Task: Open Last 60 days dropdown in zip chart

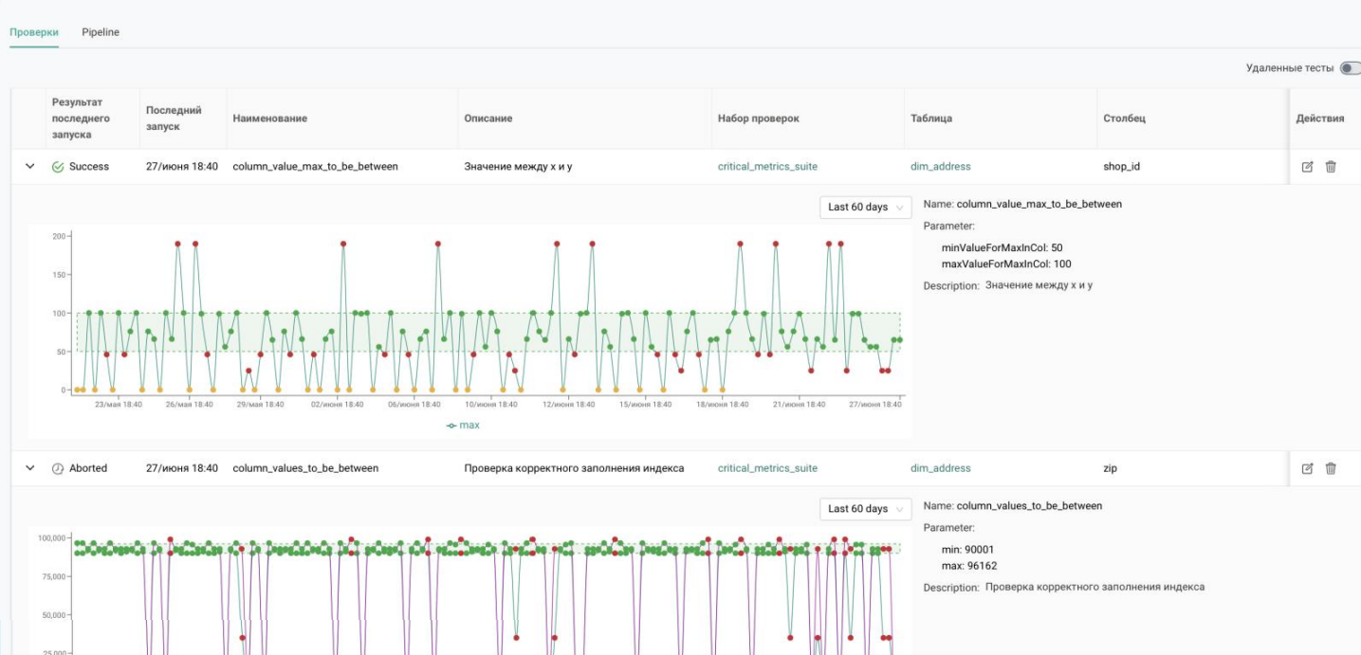Action: (865, 508)
